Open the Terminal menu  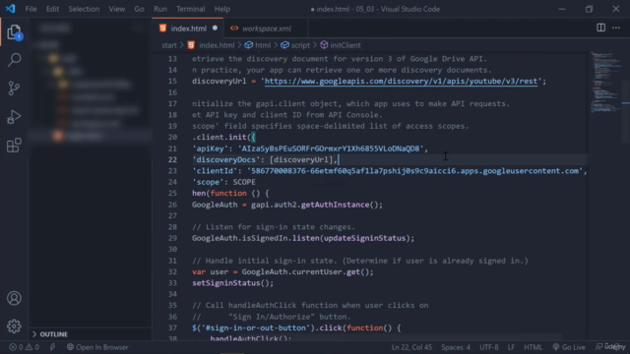coord(190,9)
